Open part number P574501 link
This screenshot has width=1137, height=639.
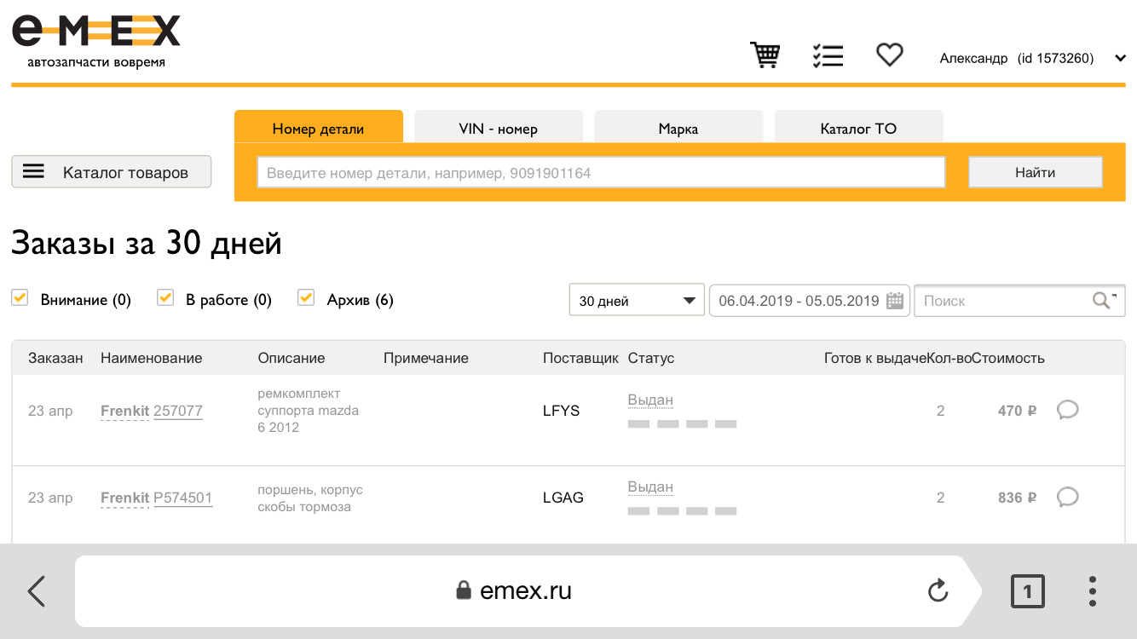click(x=182, y=498)
